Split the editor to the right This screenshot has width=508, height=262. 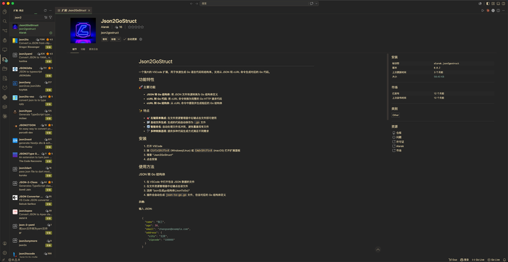[498, 11]
